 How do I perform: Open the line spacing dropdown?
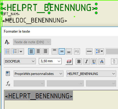pos(99,51)
